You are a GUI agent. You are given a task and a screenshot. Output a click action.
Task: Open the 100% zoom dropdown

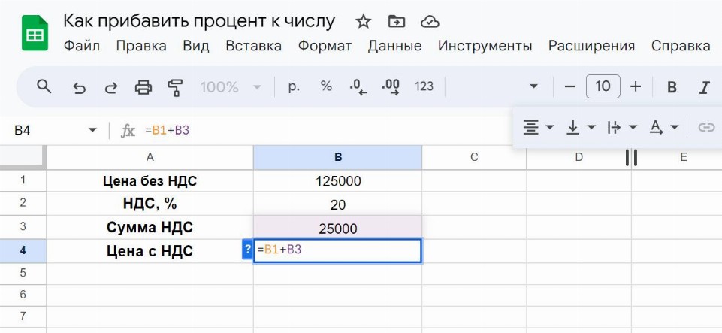pyautogui.click(x=229, y=87)
